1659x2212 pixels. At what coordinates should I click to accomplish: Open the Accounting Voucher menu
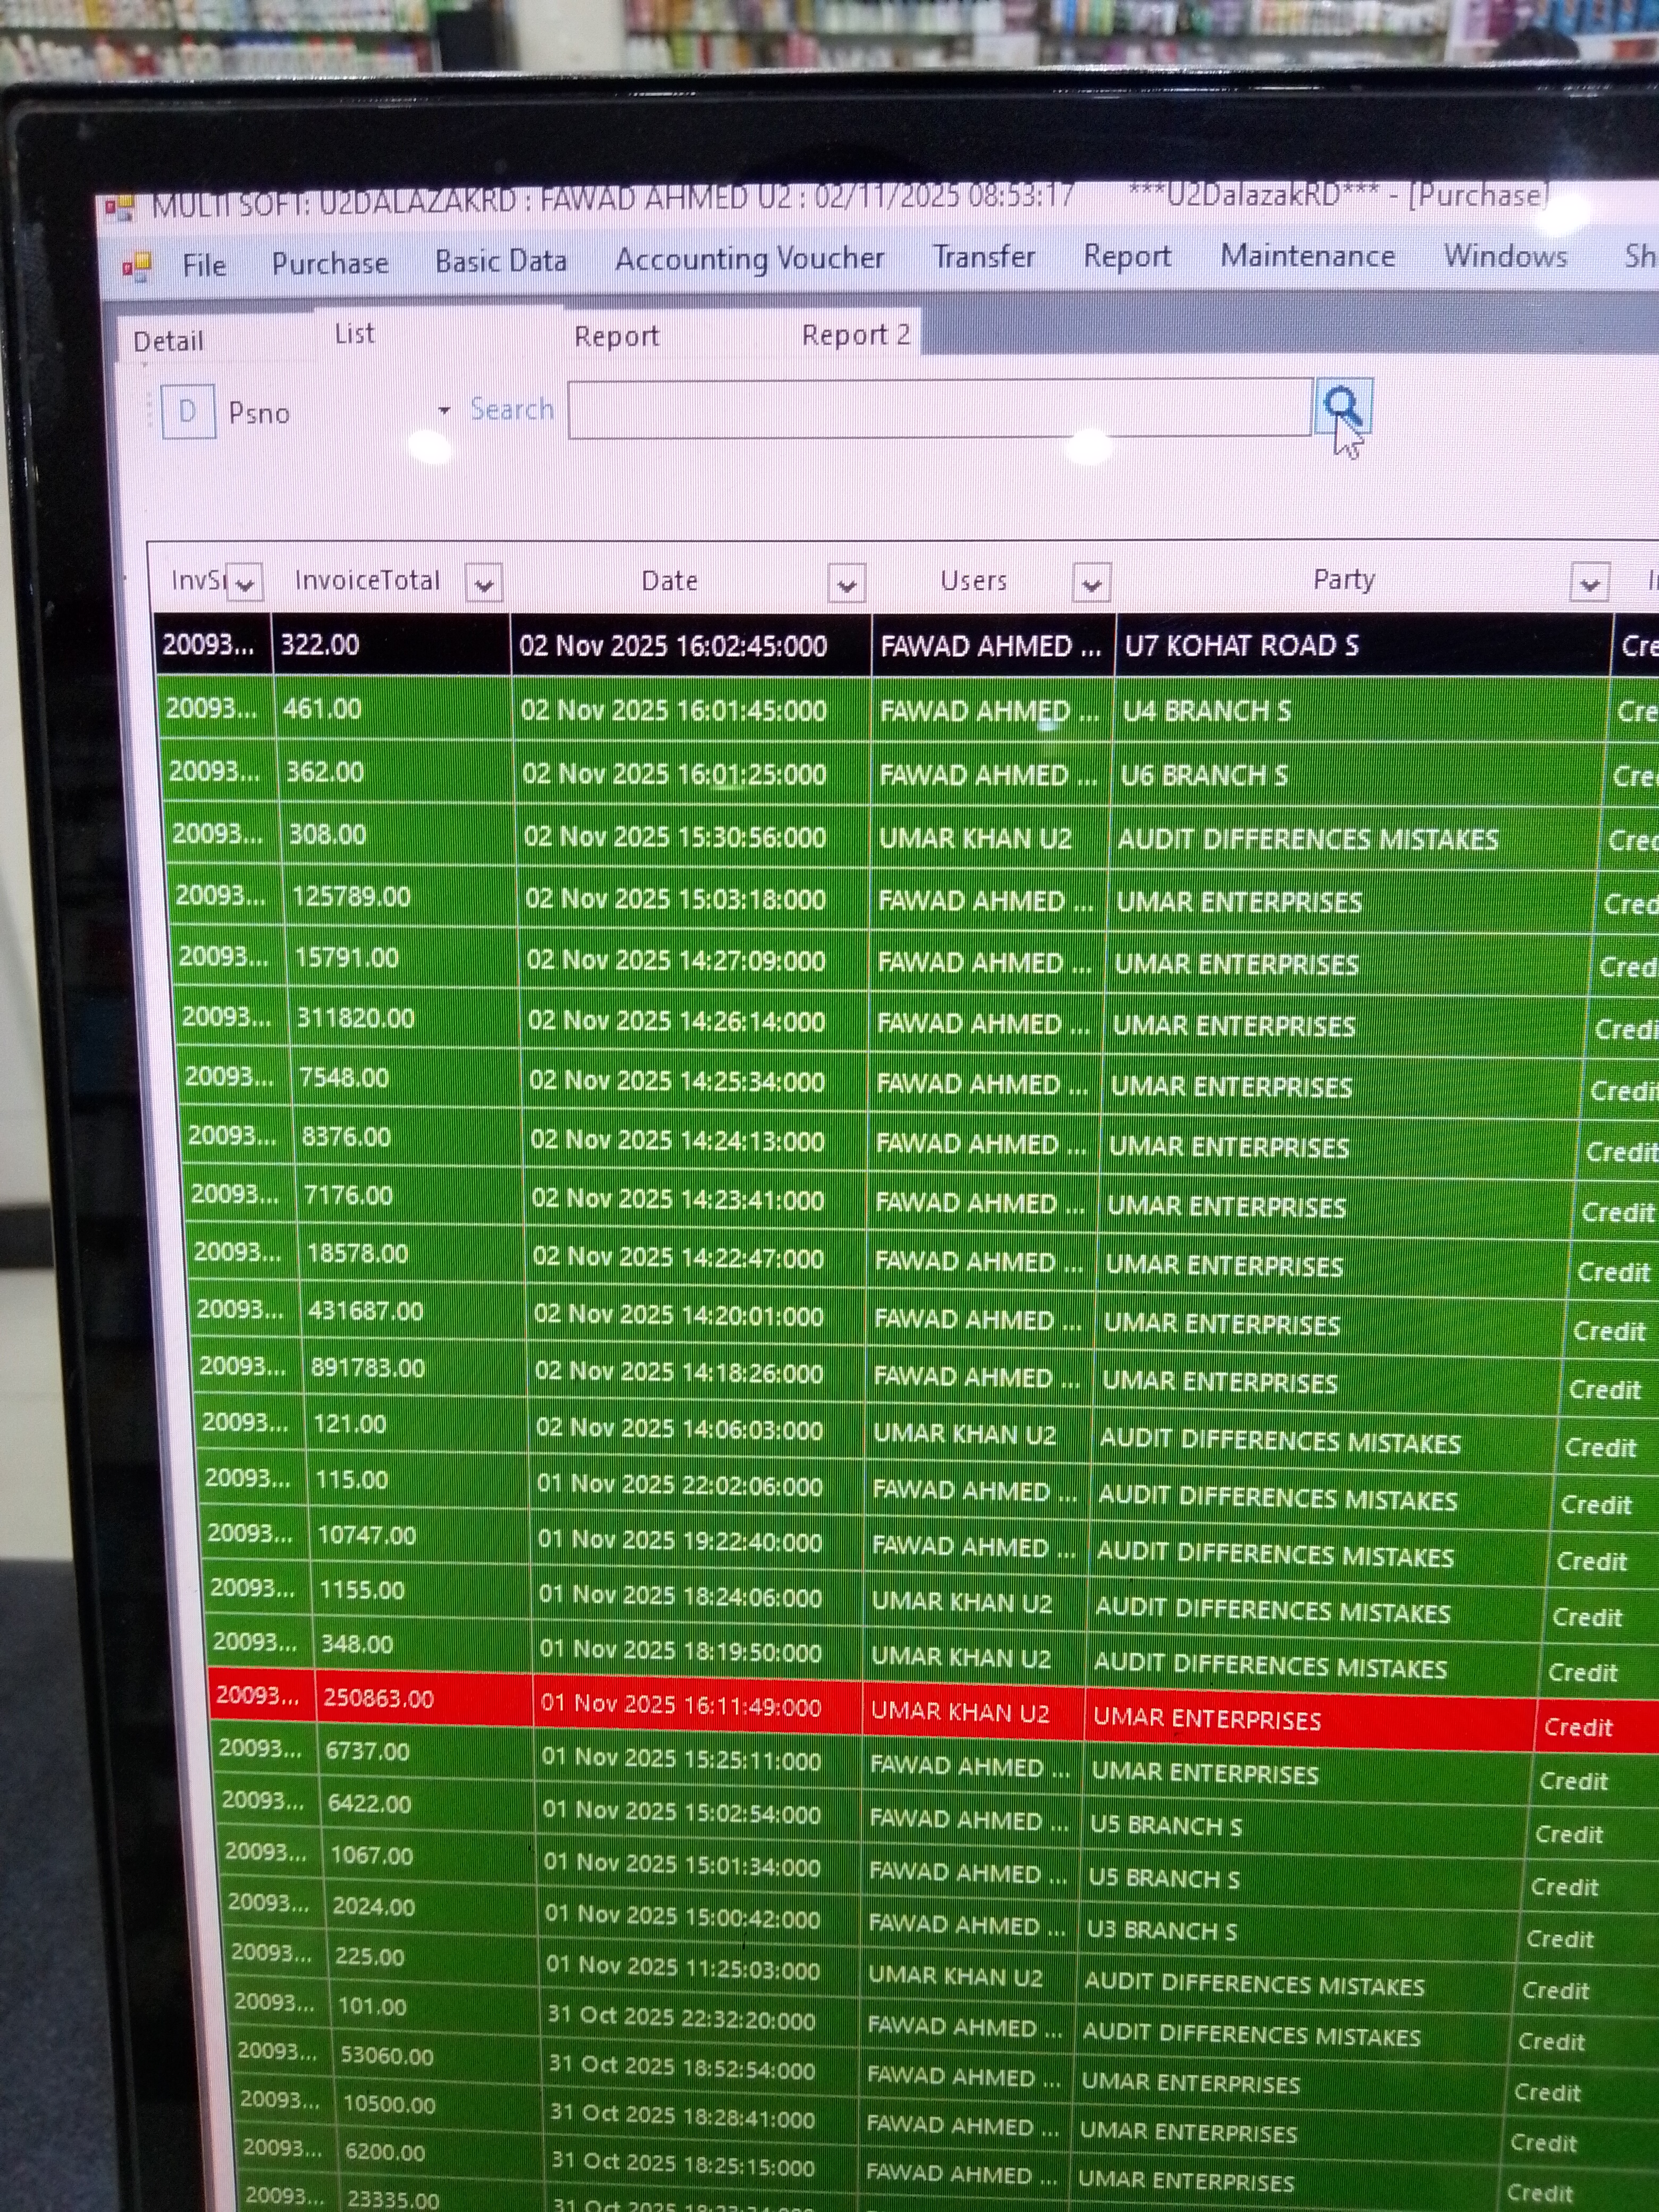point(749,259)
